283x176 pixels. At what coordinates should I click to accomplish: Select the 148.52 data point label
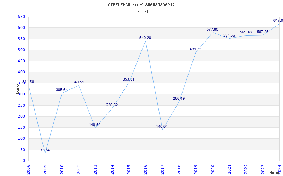pyautogui.click(x=95, y=125)
